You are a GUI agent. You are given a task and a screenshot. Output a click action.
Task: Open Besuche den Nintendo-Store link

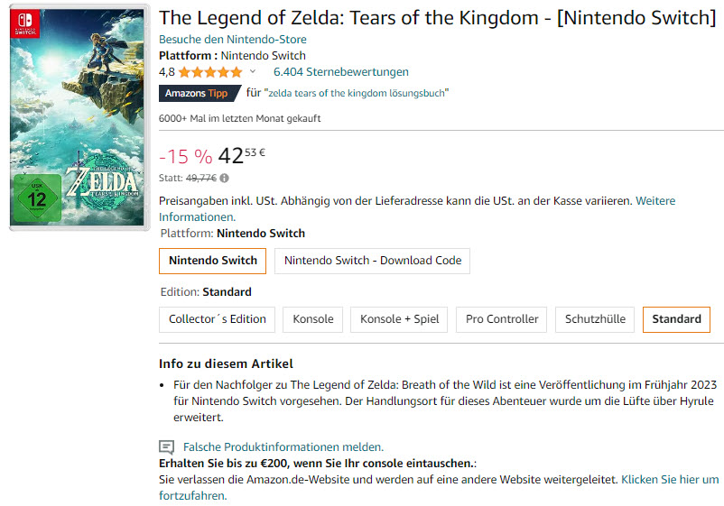232,40
